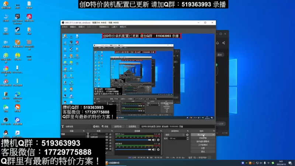
Task: Open the OBS 编辑(E) menu
Action: click(x=73, y=27)
